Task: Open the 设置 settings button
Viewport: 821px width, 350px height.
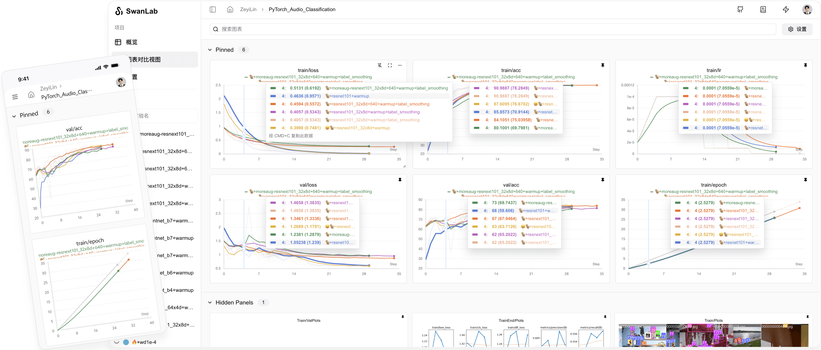Action: pyautogui.click(x=797, y=29)
